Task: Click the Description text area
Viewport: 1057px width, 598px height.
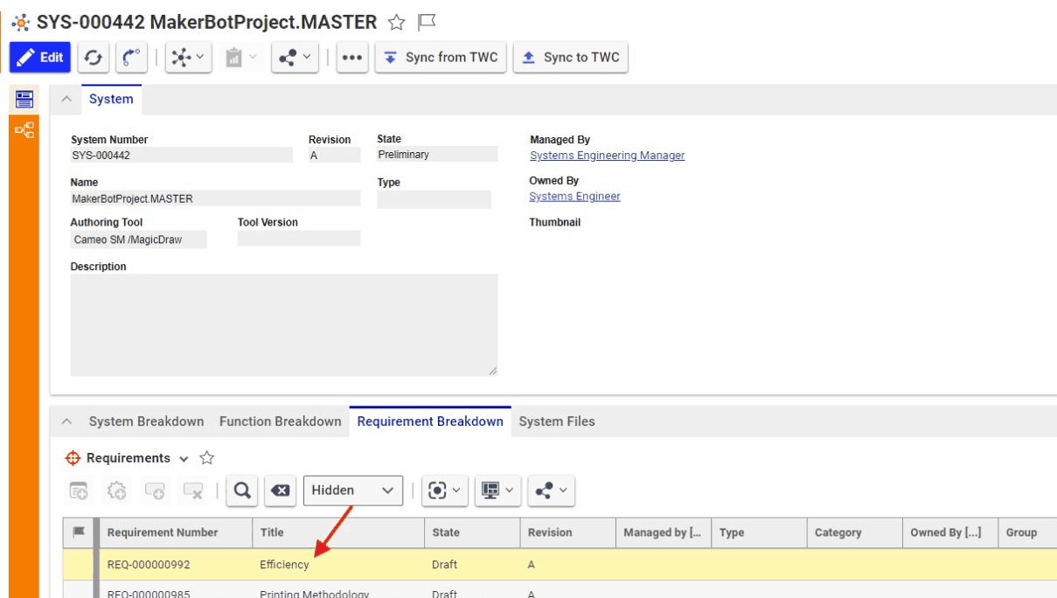Action: 283,325
